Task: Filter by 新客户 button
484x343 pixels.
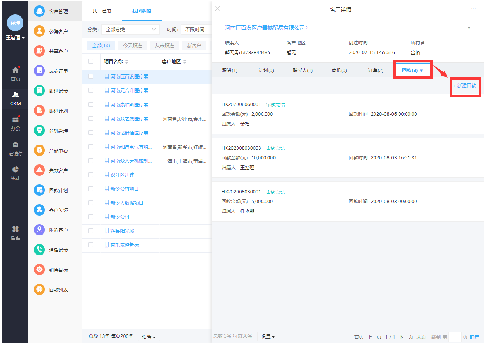Action: click(x=194, y=46)
